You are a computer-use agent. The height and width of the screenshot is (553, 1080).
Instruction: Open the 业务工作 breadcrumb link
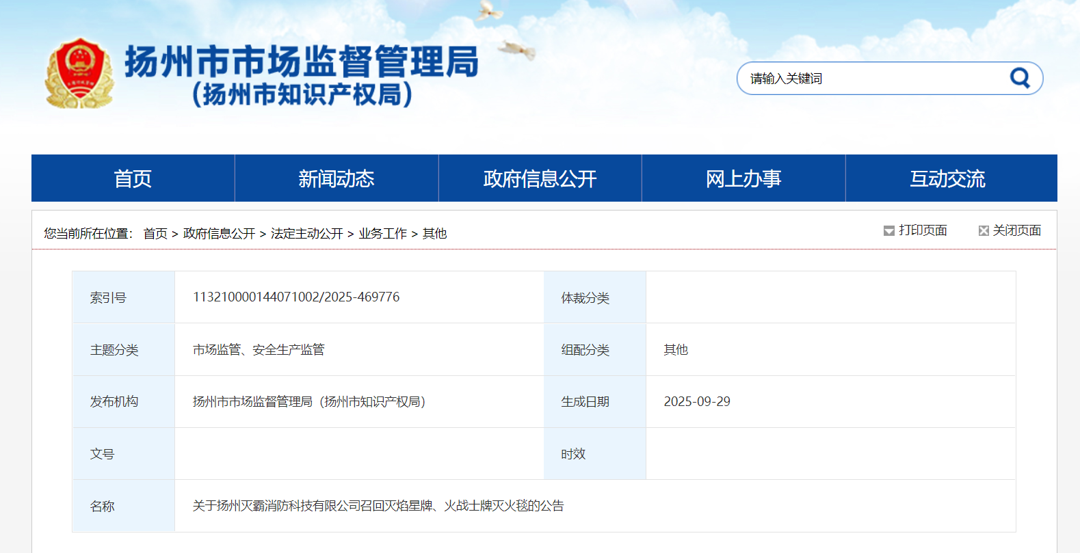point(382,234)
